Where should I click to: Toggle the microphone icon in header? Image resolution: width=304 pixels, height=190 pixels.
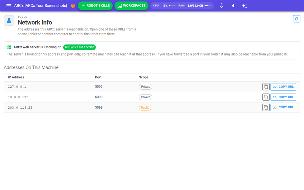point(221,6)
